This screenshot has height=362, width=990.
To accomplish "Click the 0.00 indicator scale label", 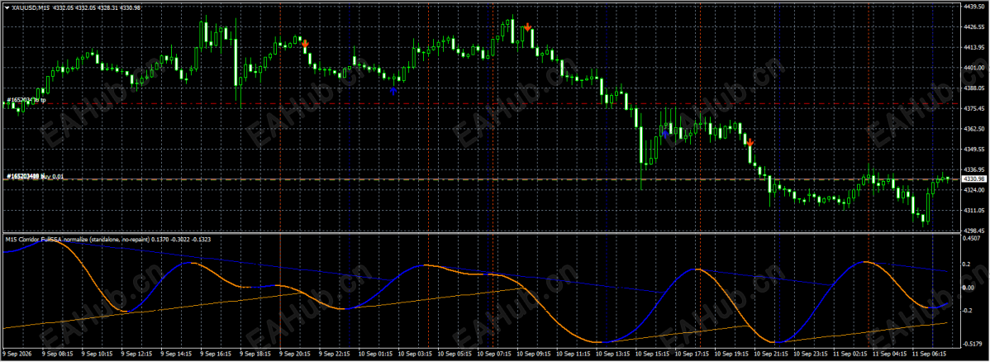I will click(969, 288).
